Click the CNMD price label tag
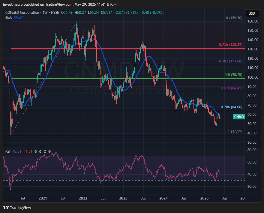264x213 pixels. pyautogui.click(x=239, y=117)
